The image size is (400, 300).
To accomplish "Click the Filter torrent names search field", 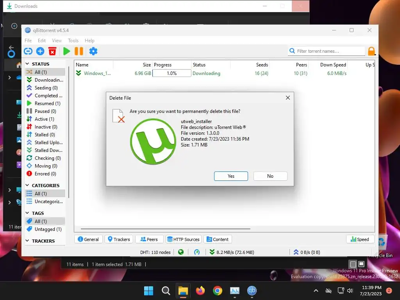I will tap(327, 51).
